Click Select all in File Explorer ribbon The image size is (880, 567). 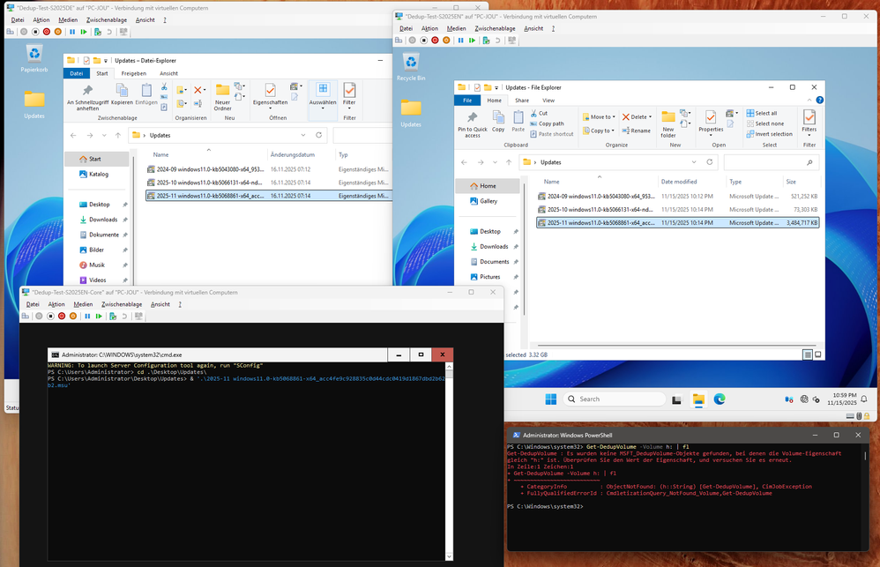762,114
